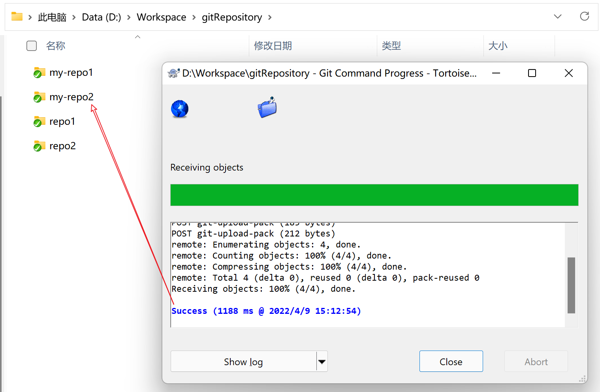Screen dimensions: 600x392
Task: Click the folder icon in address bar
Action: [x=17, y=17]
